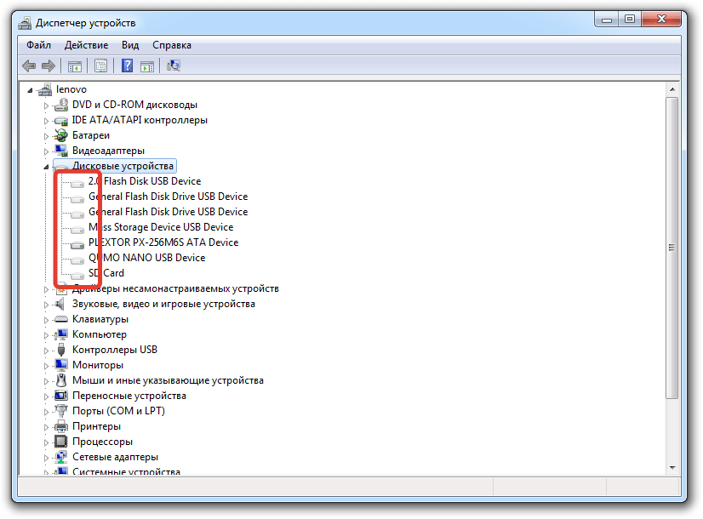Viewport: 703px width, 519px height.
Task: Select Драйверы несамонастраиваемых устройств label
Action: (x=175, y=288)
